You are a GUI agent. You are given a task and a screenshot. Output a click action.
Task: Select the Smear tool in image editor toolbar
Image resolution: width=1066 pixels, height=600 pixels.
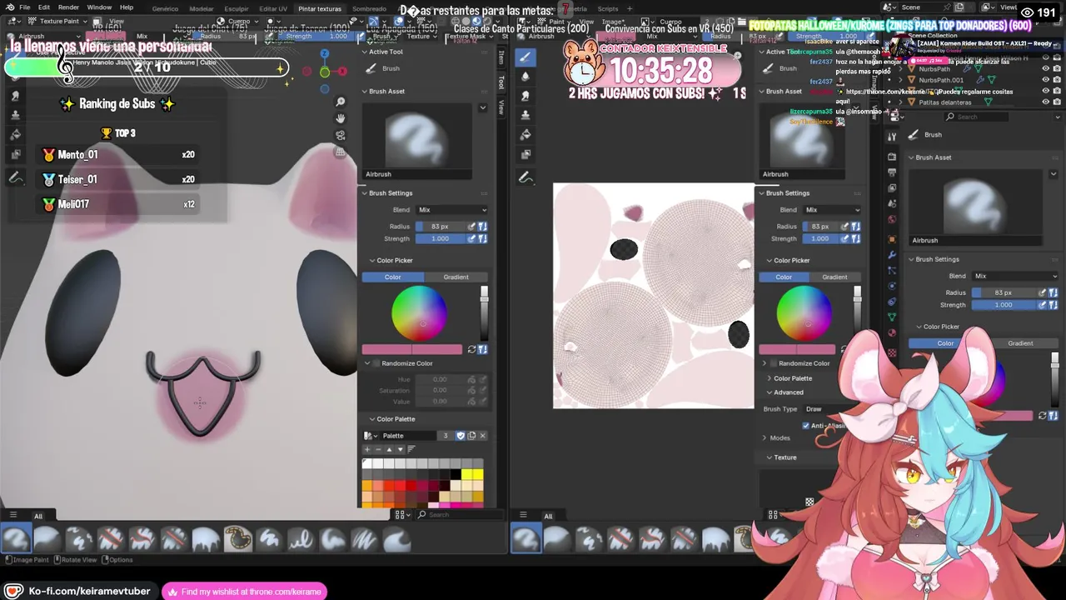(x=525, y=96)
